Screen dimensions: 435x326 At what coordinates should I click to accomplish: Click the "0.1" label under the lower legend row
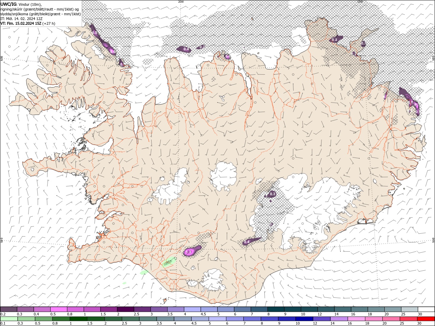click(x=3, y=323)
